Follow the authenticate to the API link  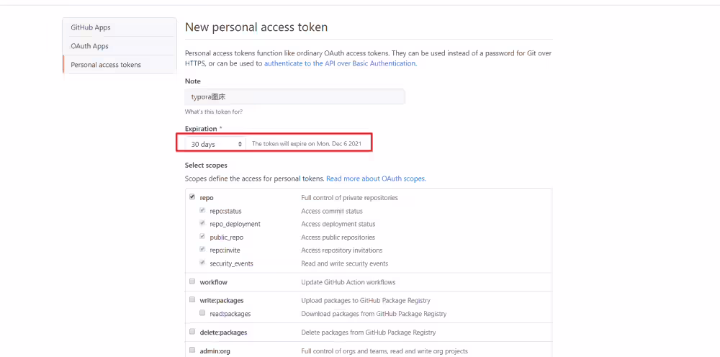click(x=341, y=63)
